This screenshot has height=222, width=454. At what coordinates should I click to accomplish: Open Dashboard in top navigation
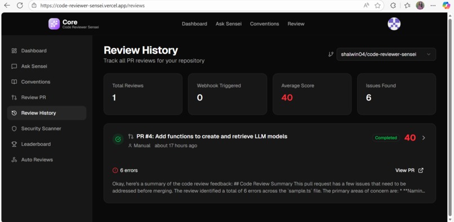194,24
